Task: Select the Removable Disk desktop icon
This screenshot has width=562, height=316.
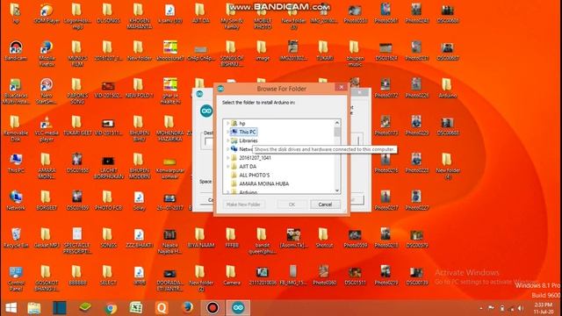Action: pos(16,128)
